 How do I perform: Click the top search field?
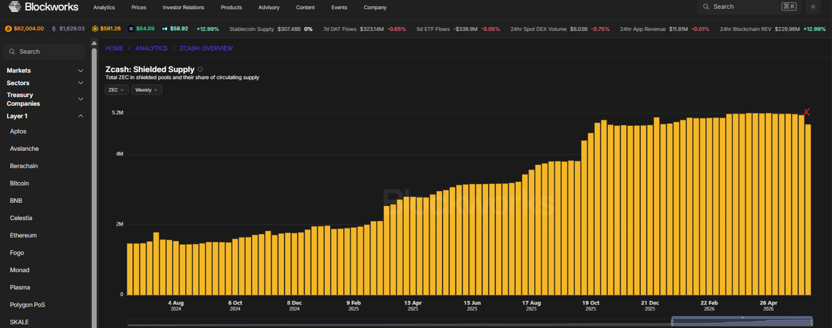[x=749, y=6]
